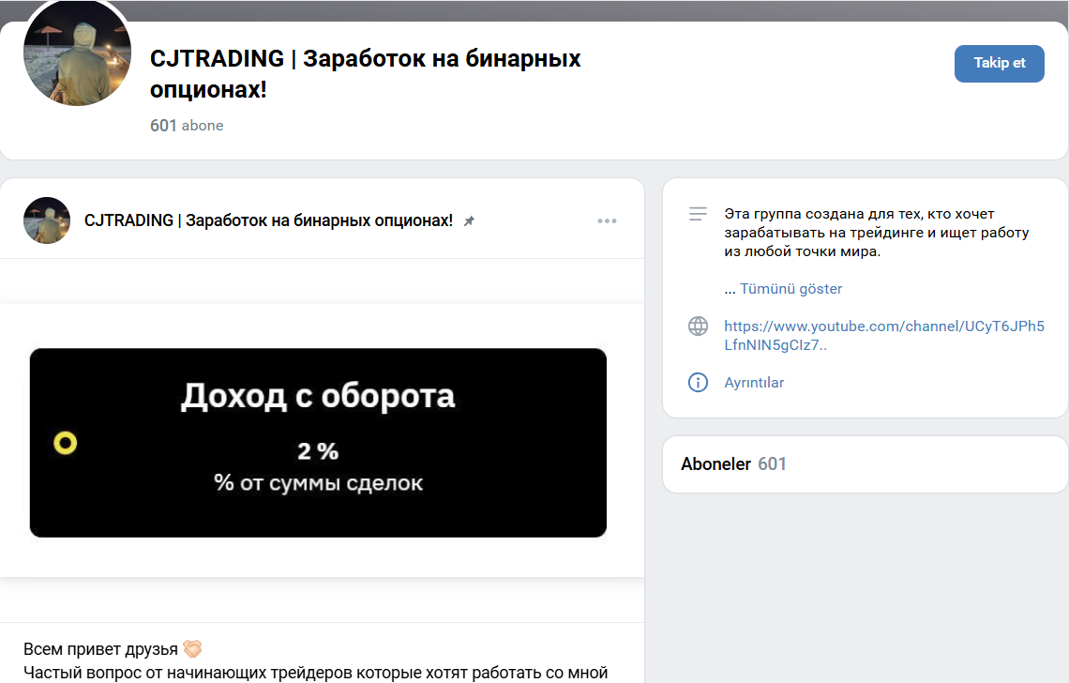Open the Aboneler subscribers list heading
This screenshot has width=1069, height=683.
(715, 463)
